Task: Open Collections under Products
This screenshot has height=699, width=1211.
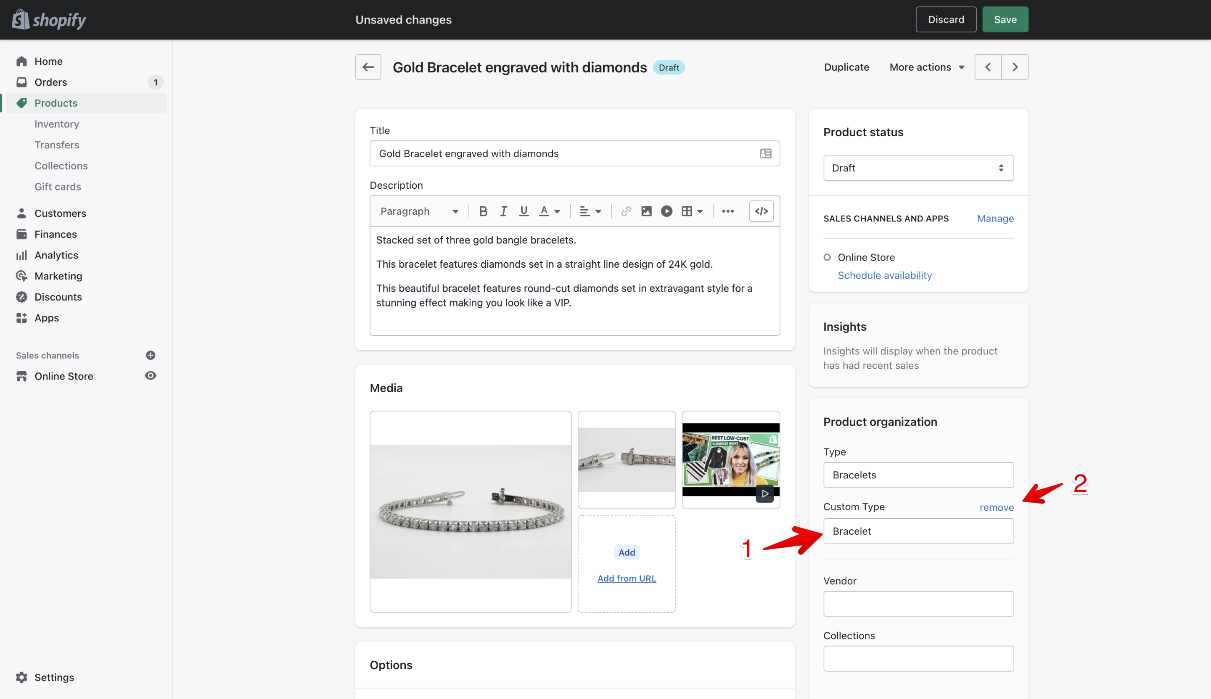Action: pyautogui.click(x=61, y=166)
